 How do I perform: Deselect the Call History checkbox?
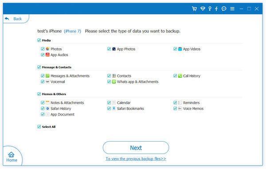click(x=175, y=76)
